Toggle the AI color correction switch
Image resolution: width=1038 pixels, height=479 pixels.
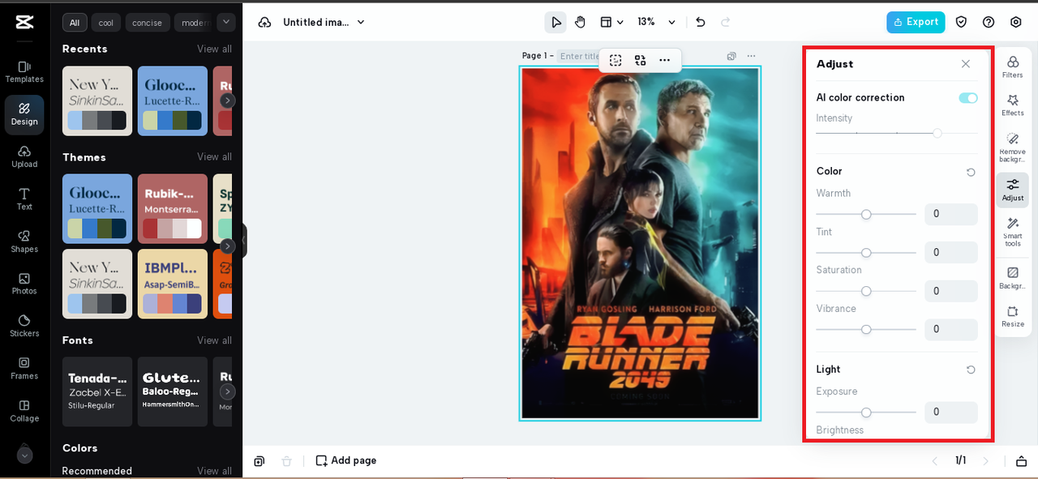967,98
